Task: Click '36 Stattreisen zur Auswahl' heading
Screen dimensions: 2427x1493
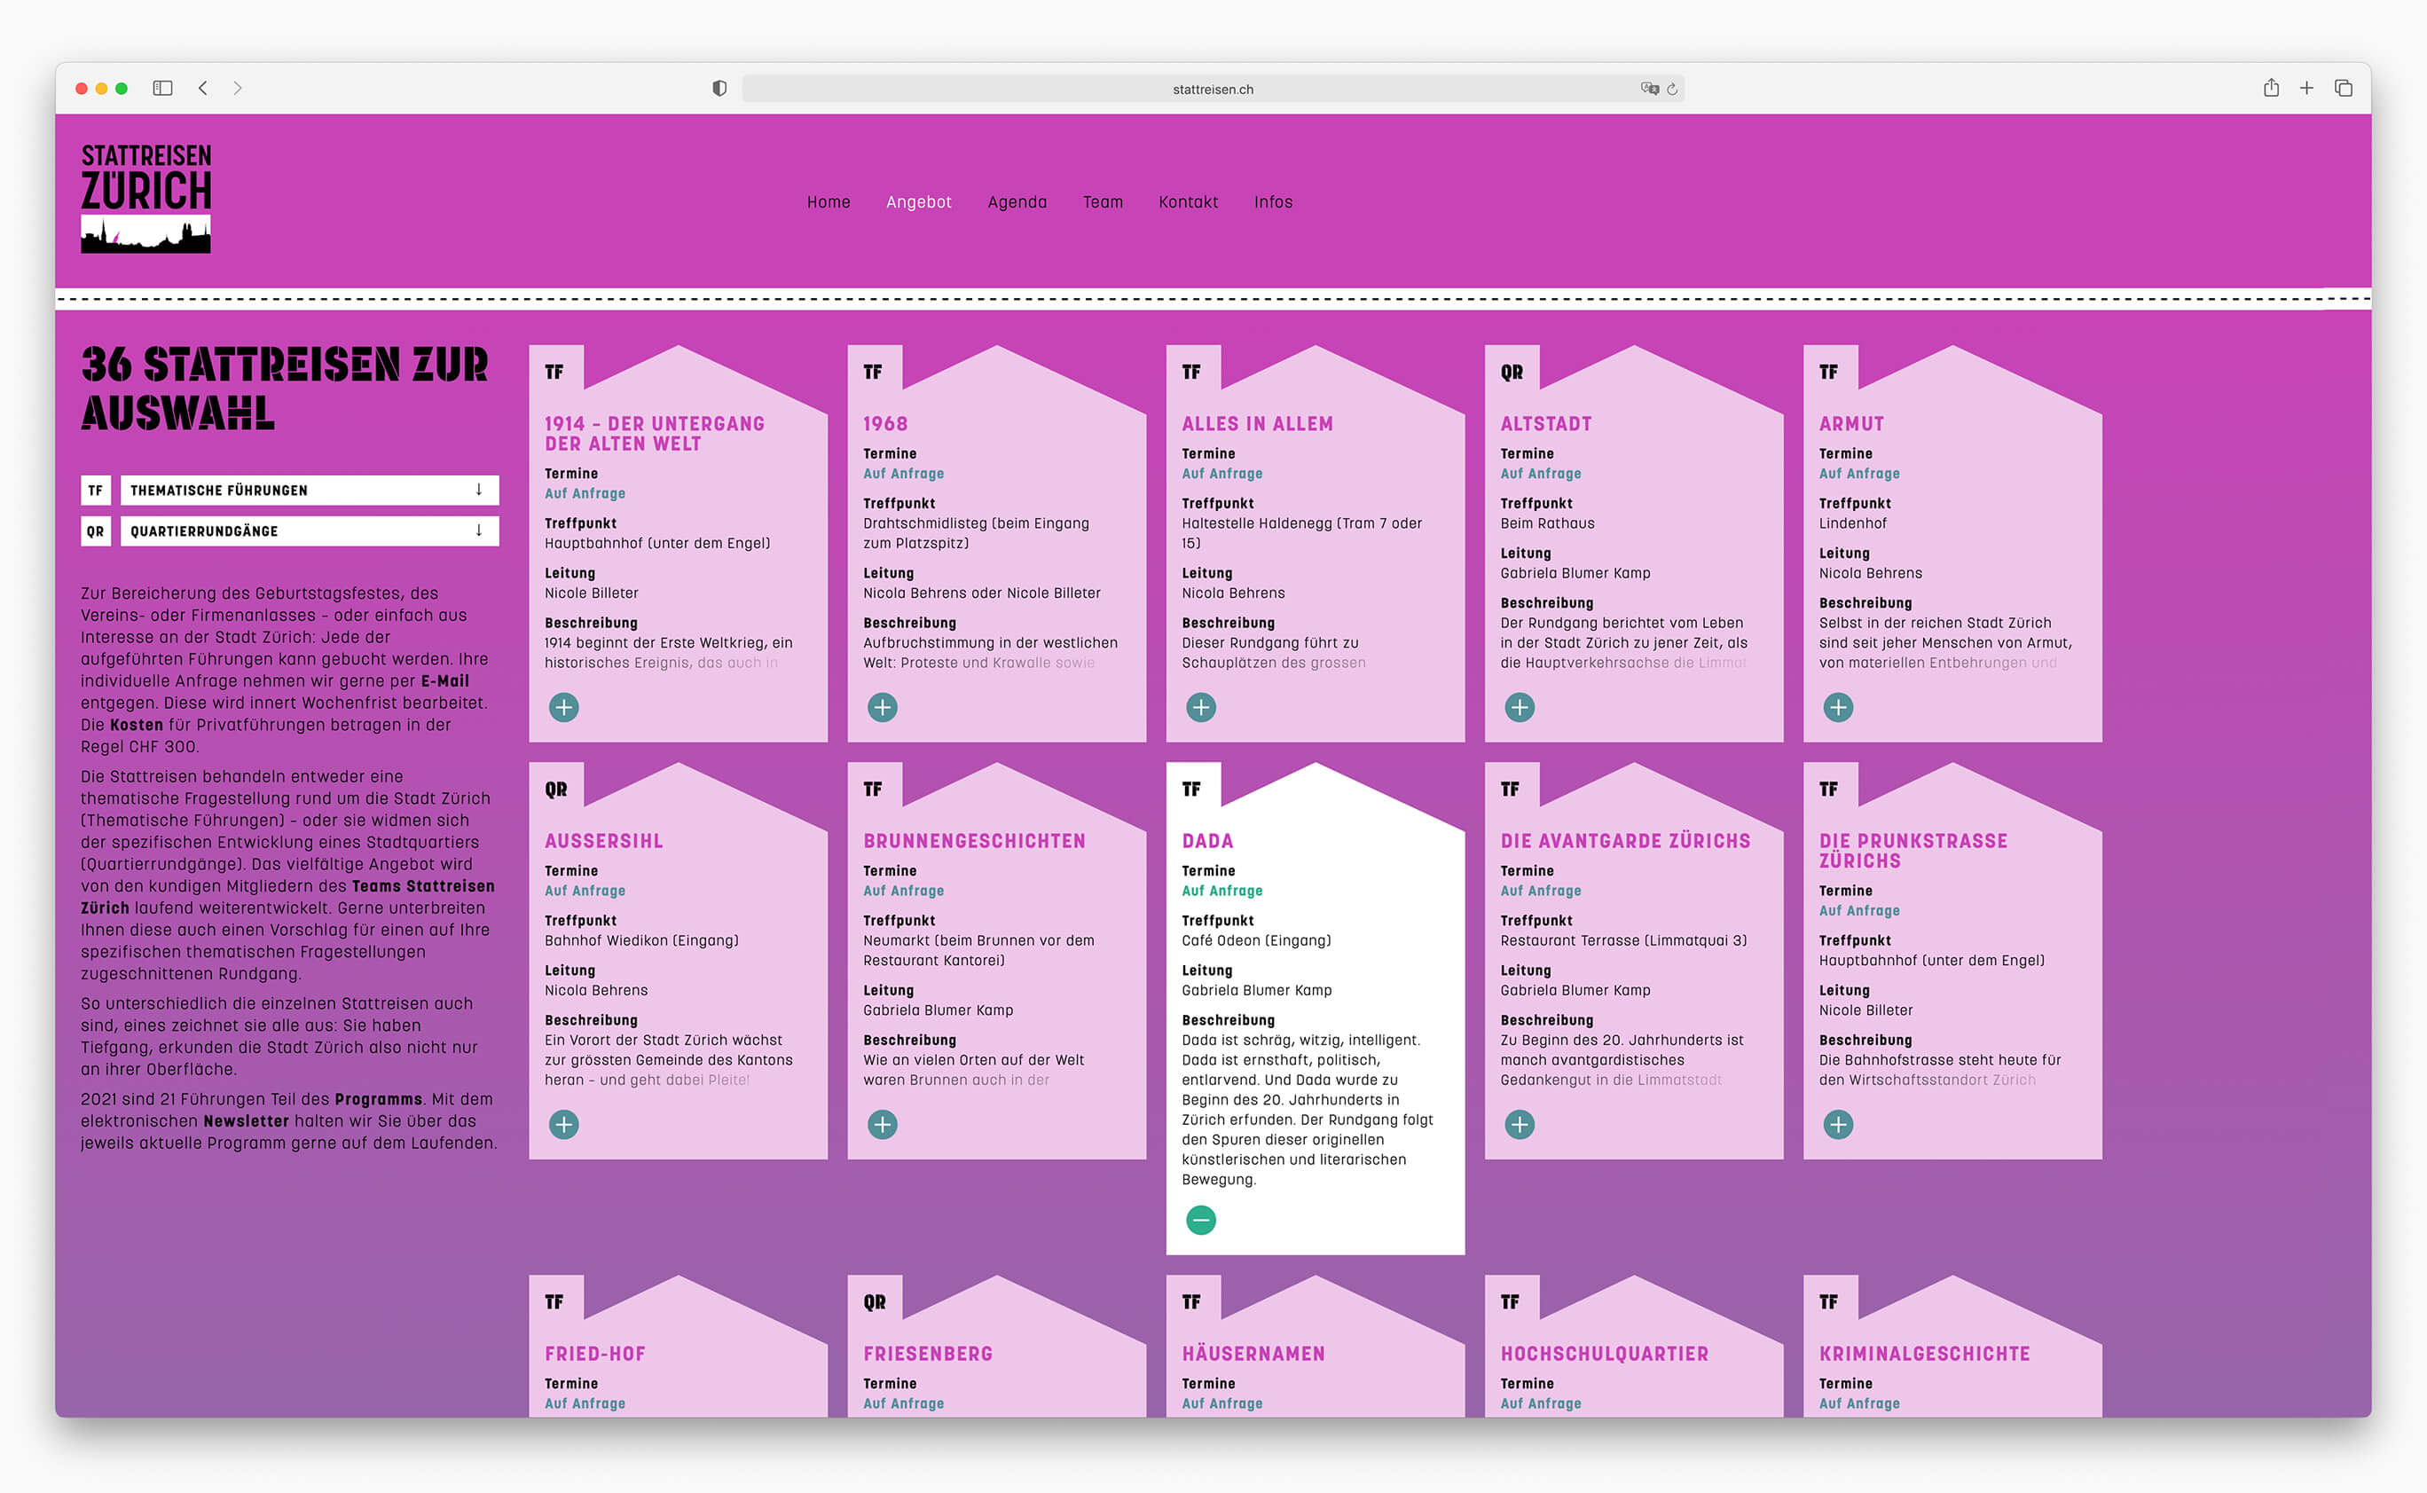Action: 285,389
